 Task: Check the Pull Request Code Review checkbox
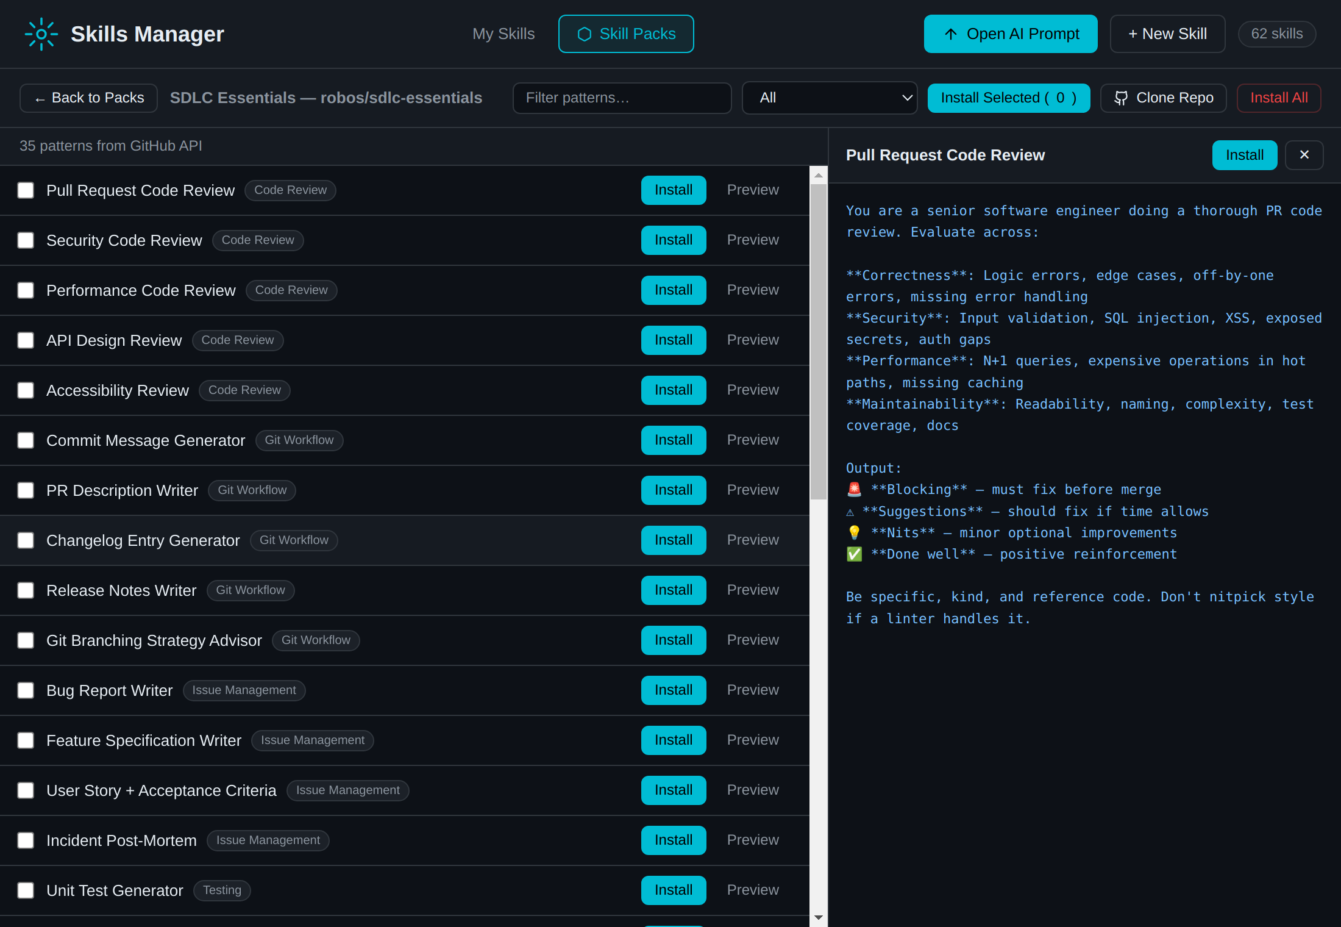(x=26, y=190)
